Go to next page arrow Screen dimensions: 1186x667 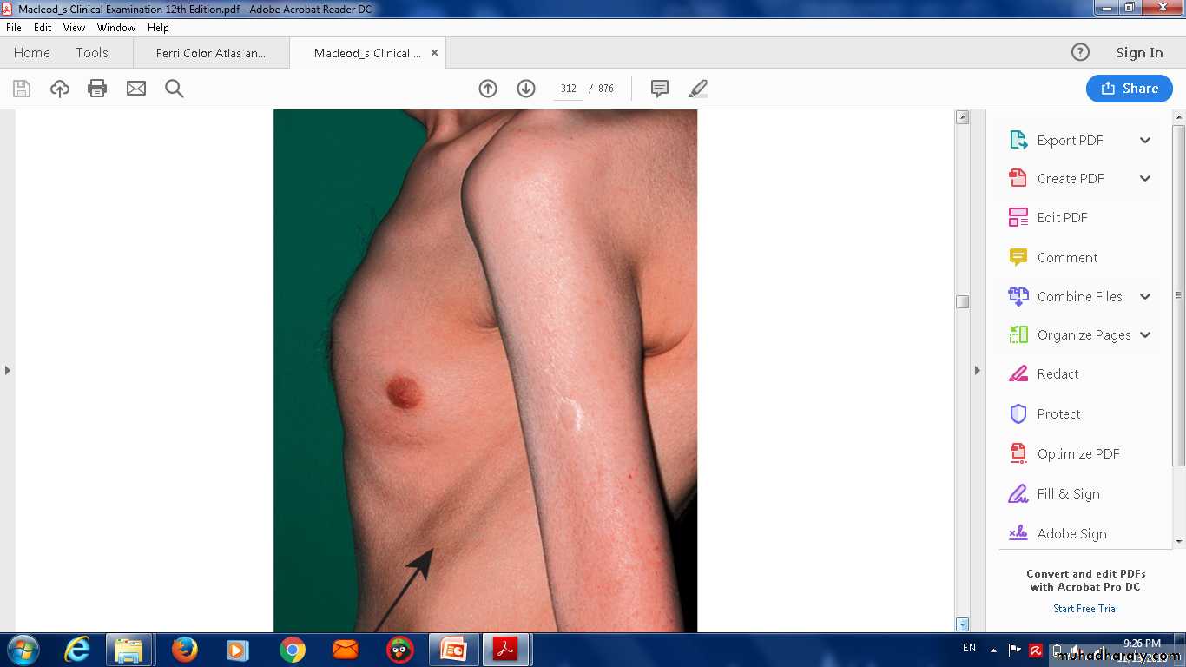tap(526, 89)
